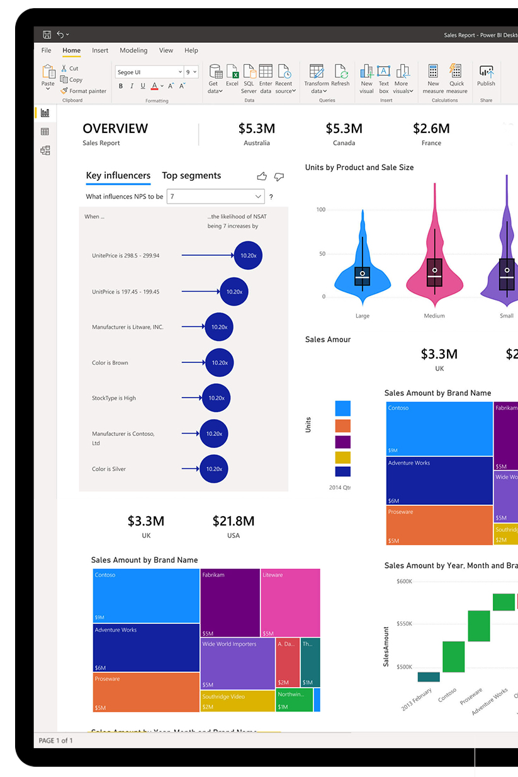This screenshot has height=777, width=518.
Task: Click bubble for Manufacturer is Litware, INC.
Action: point(219,327)
